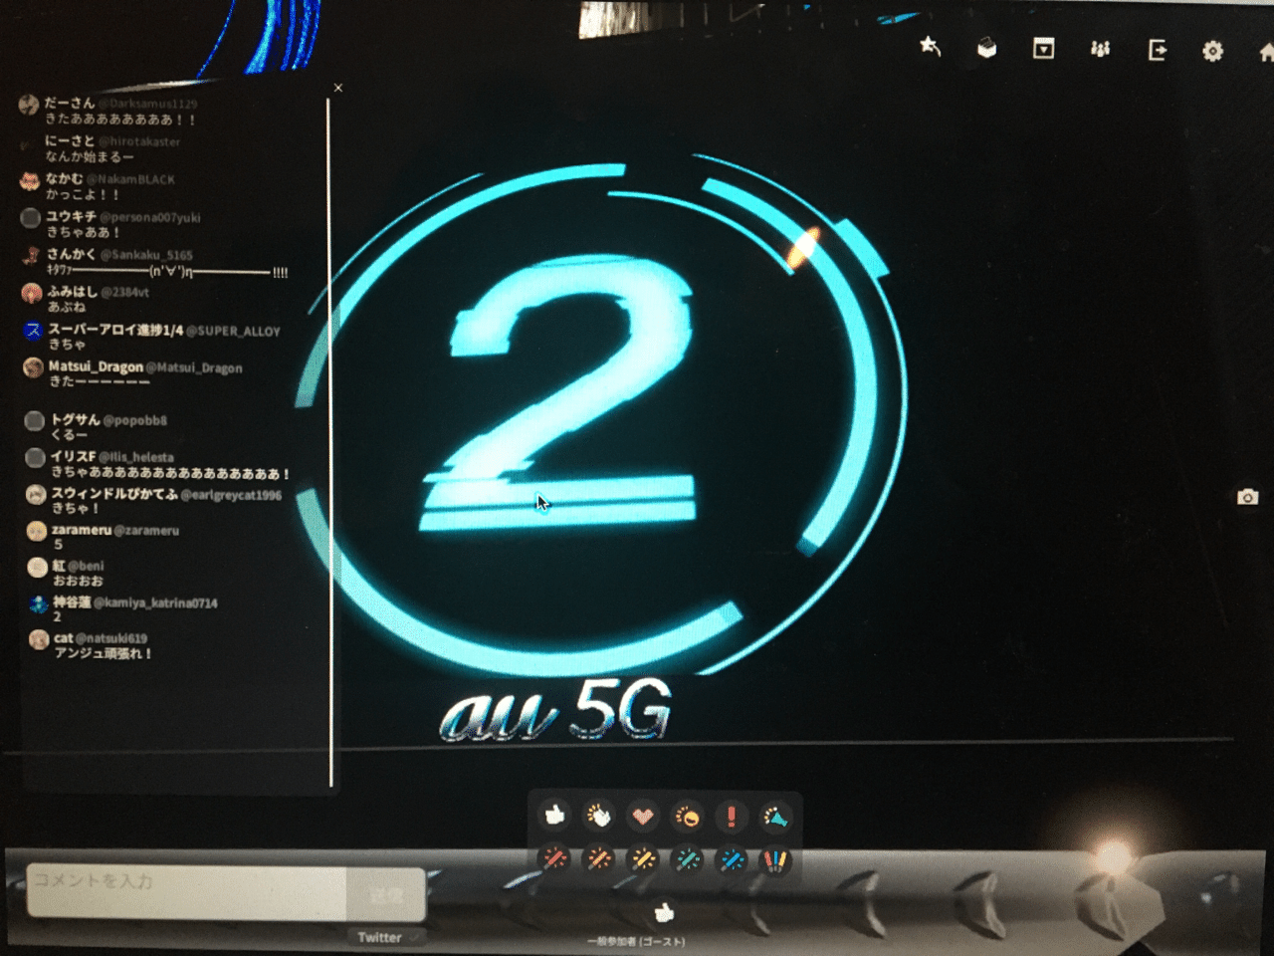Click username handle @kamiya_katrina0714
The height and width of the screenshot is (956, 1274).
point(156,602)
